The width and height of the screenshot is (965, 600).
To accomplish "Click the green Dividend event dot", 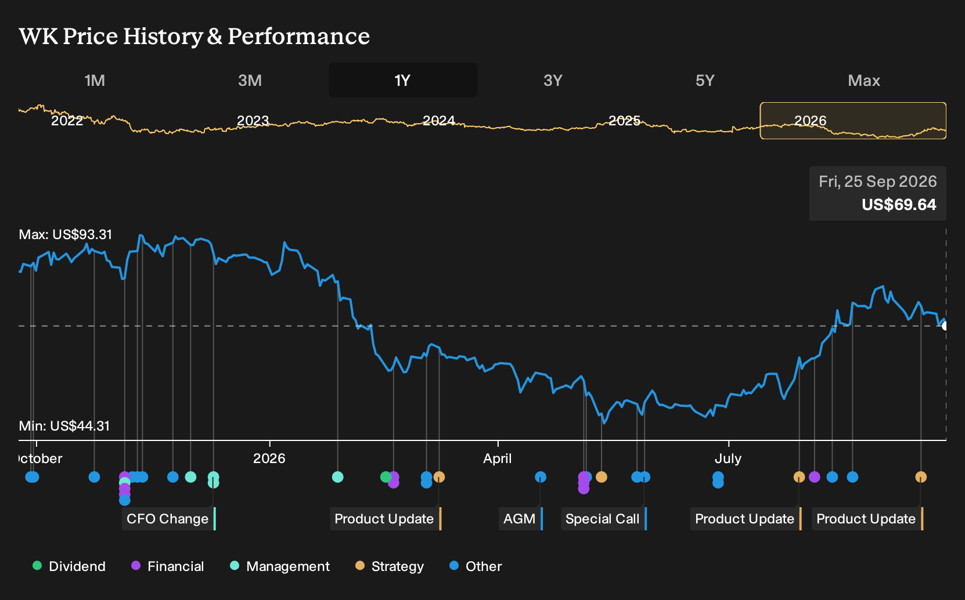I will tap(386, 477).
